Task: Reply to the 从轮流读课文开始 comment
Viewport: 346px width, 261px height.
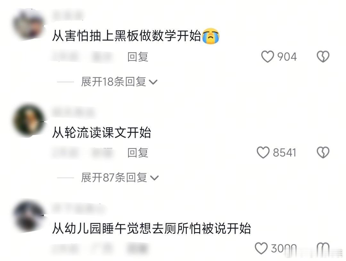Action: click(x=138, y=153)
